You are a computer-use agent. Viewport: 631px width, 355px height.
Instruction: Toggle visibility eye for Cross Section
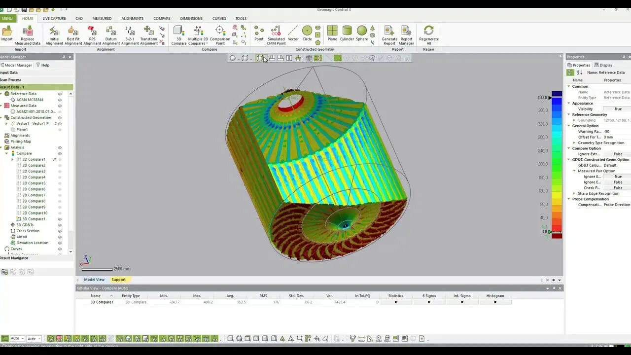(60, 231)
